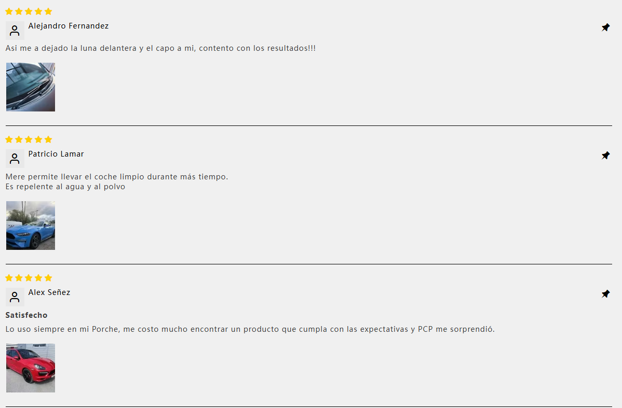Click the reviewer name Alex Señez
The image size is (622, 408).
(49, 292)
